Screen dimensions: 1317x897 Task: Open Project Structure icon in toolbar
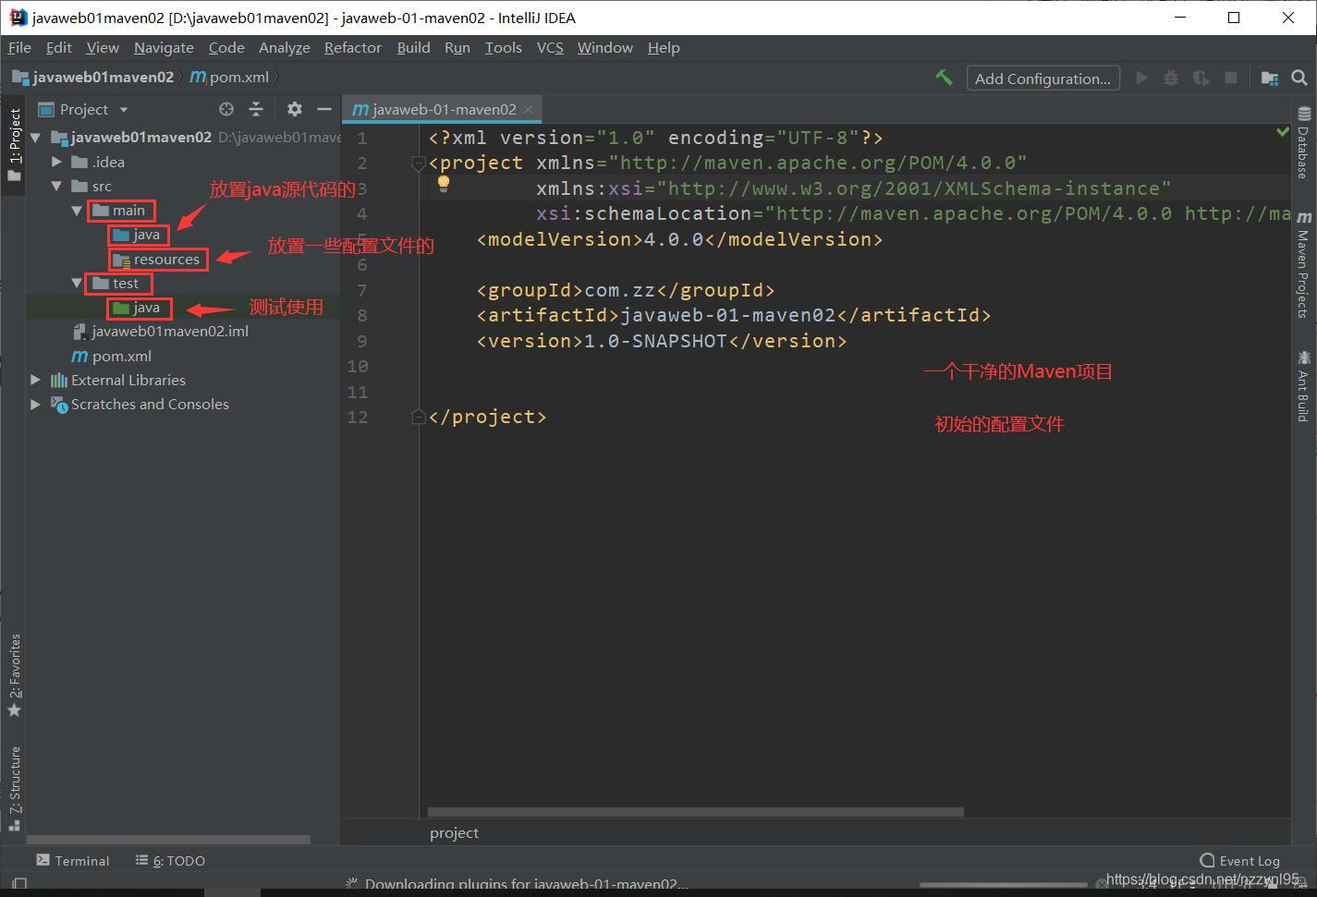pos(1270,79)
